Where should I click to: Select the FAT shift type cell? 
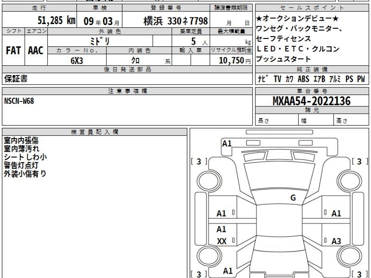point(13,51)
